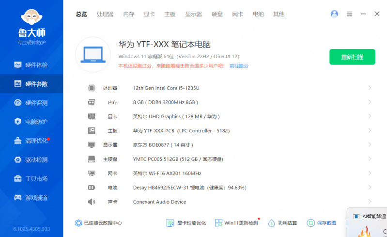Open 显卡性能优化 tool
Image resolution: width=387 pixels, height=237 pixels.
point(186,223)
